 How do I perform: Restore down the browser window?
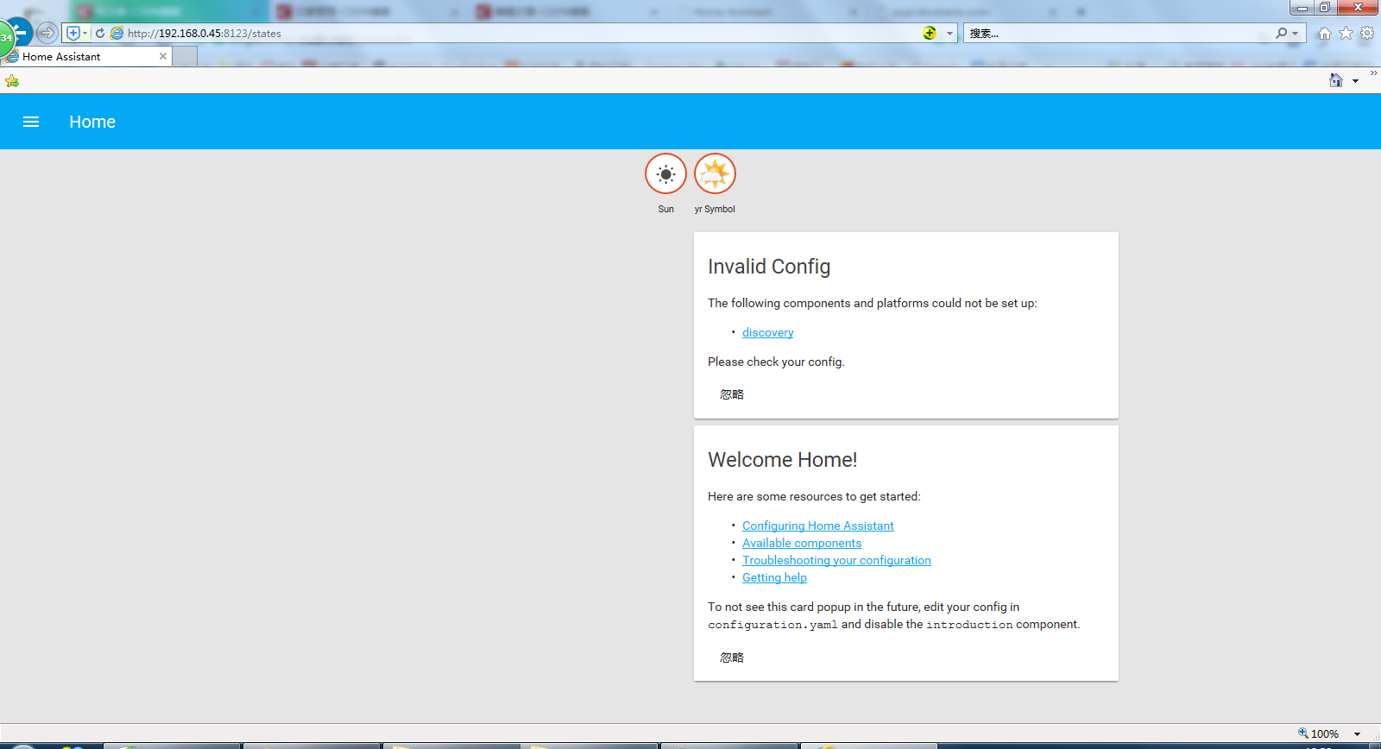click(x=1325, y=8)
